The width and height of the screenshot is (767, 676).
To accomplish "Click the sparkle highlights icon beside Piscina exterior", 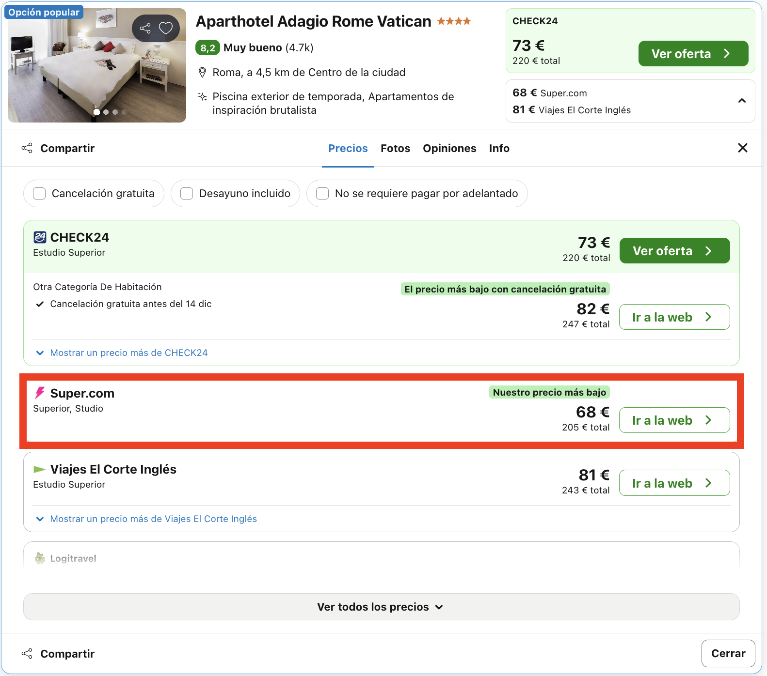I will 203,96.
